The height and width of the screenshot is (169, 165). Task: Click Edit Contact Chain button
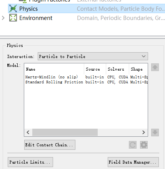click(x=50, y=145)
